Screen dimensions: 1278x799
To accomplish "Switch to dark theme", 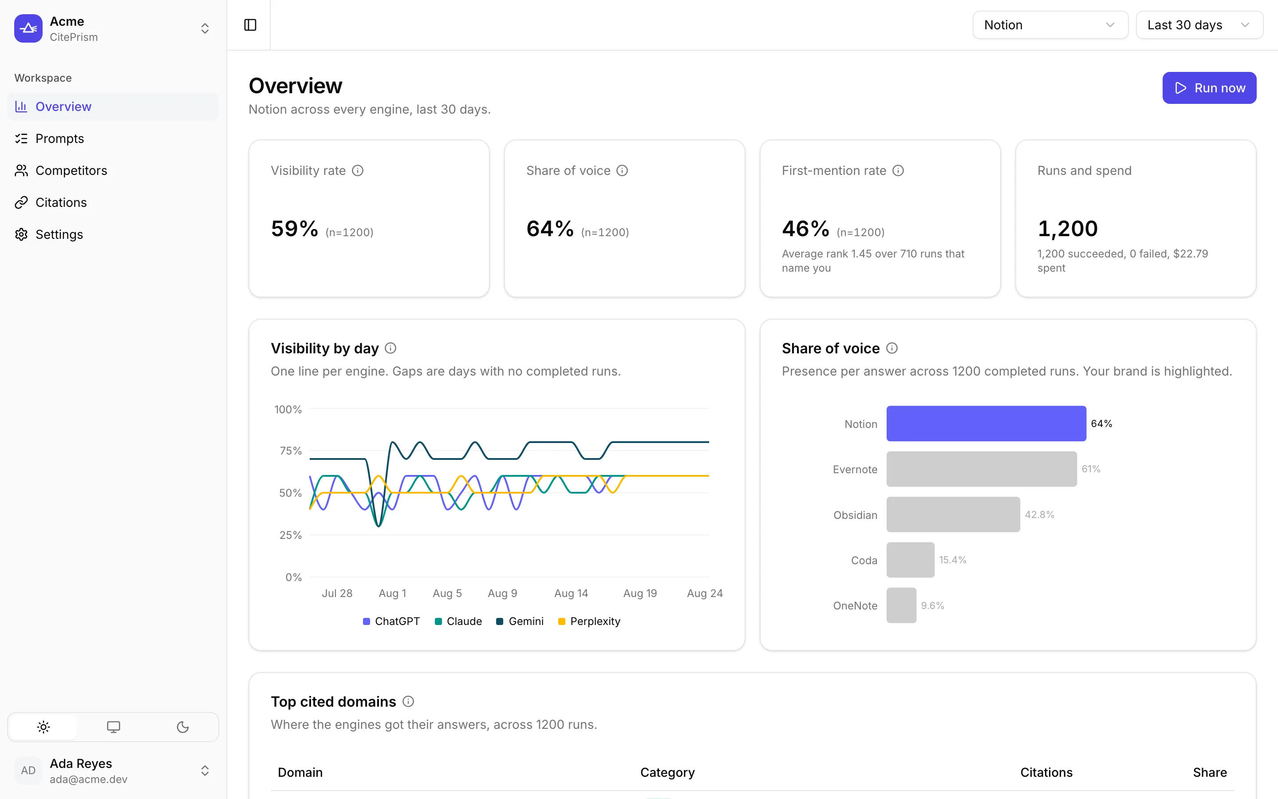I will pos(183,727).
